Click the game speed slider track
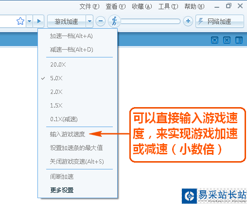This screenshot has height=204, width=247. [151, 21]
